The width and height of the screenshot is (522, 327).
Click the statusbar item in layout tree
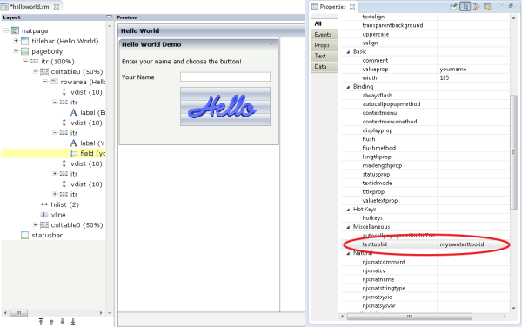[x=47, y=235]
